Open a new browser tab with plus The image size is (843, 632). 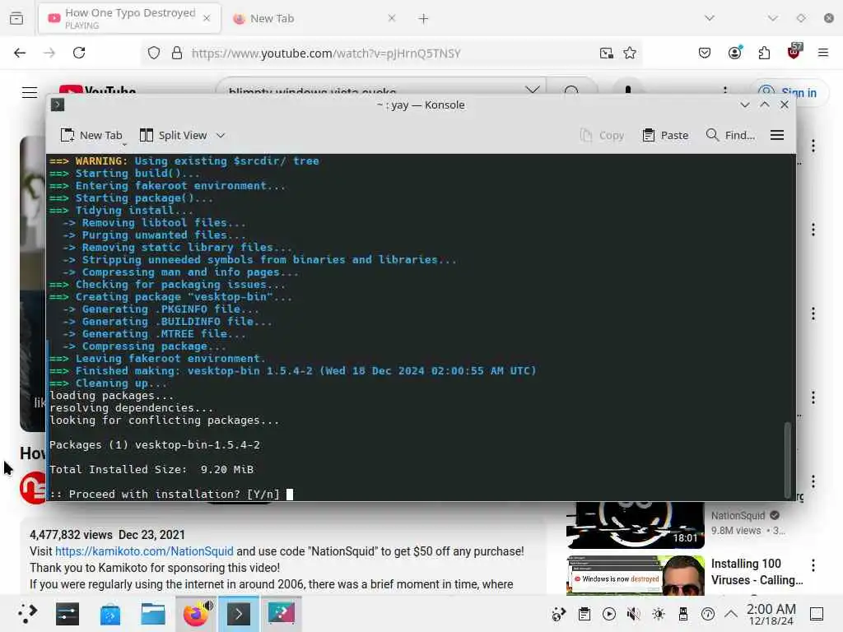pyautogui.click(x=423, y=19)
